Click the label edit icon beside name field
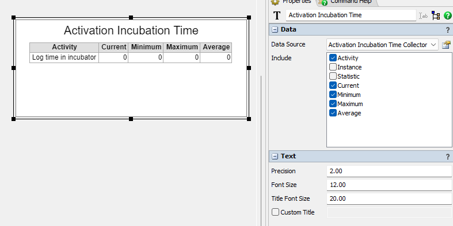The height and width of the screenshot is (226, 453). [x=423, y=15]
